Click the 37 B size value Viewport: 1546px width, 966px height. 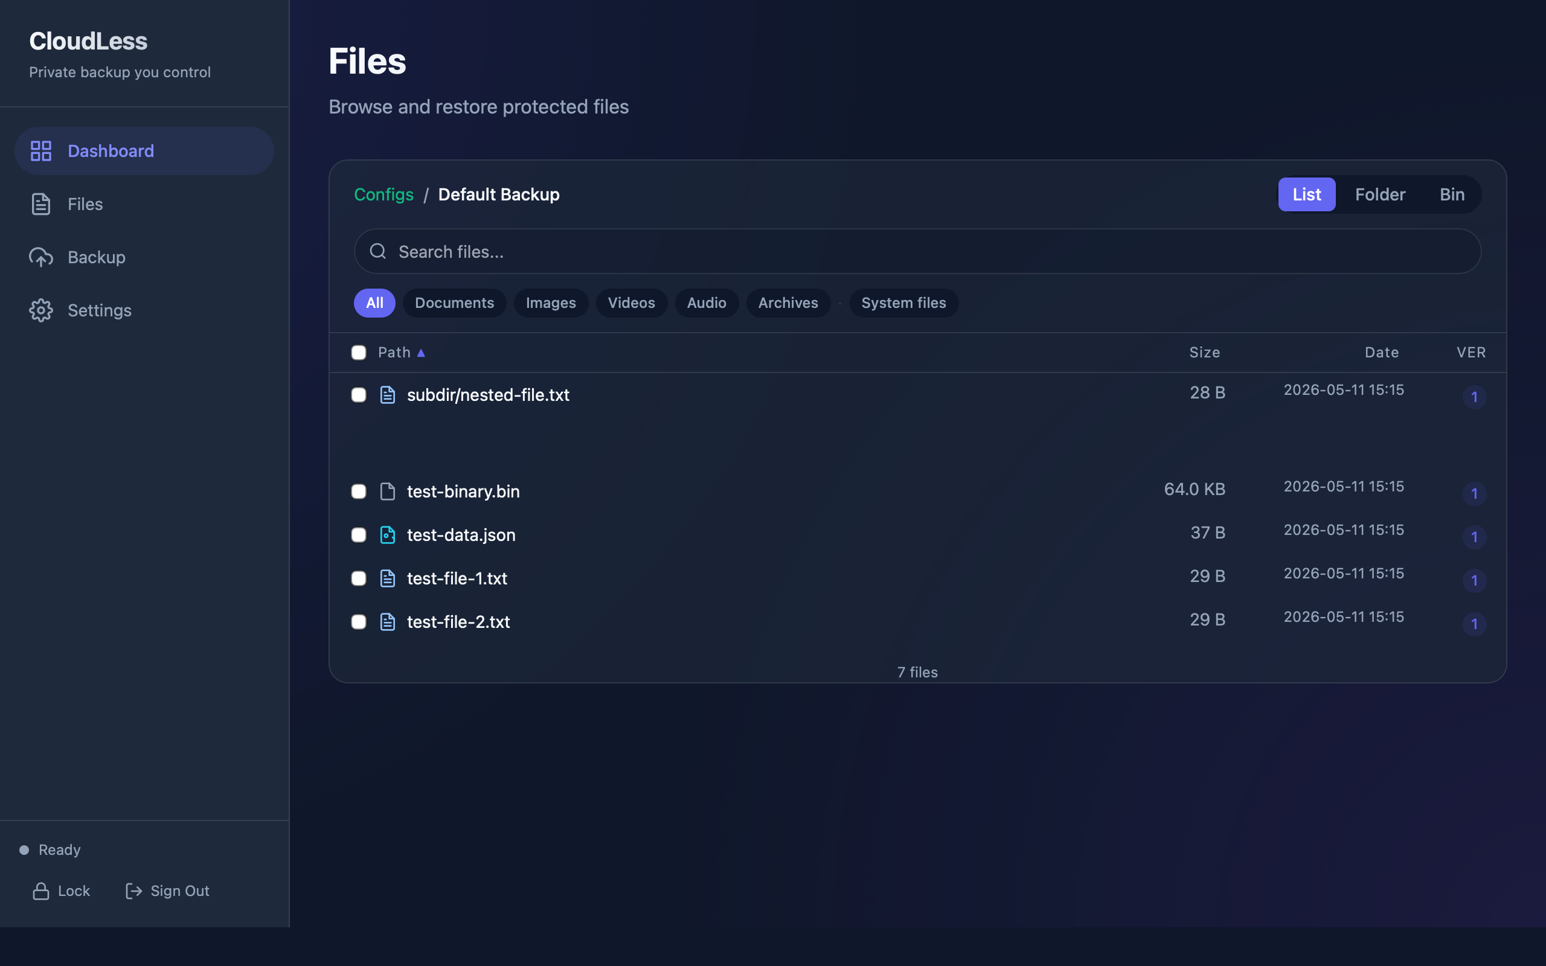(x=1208, y=532)
